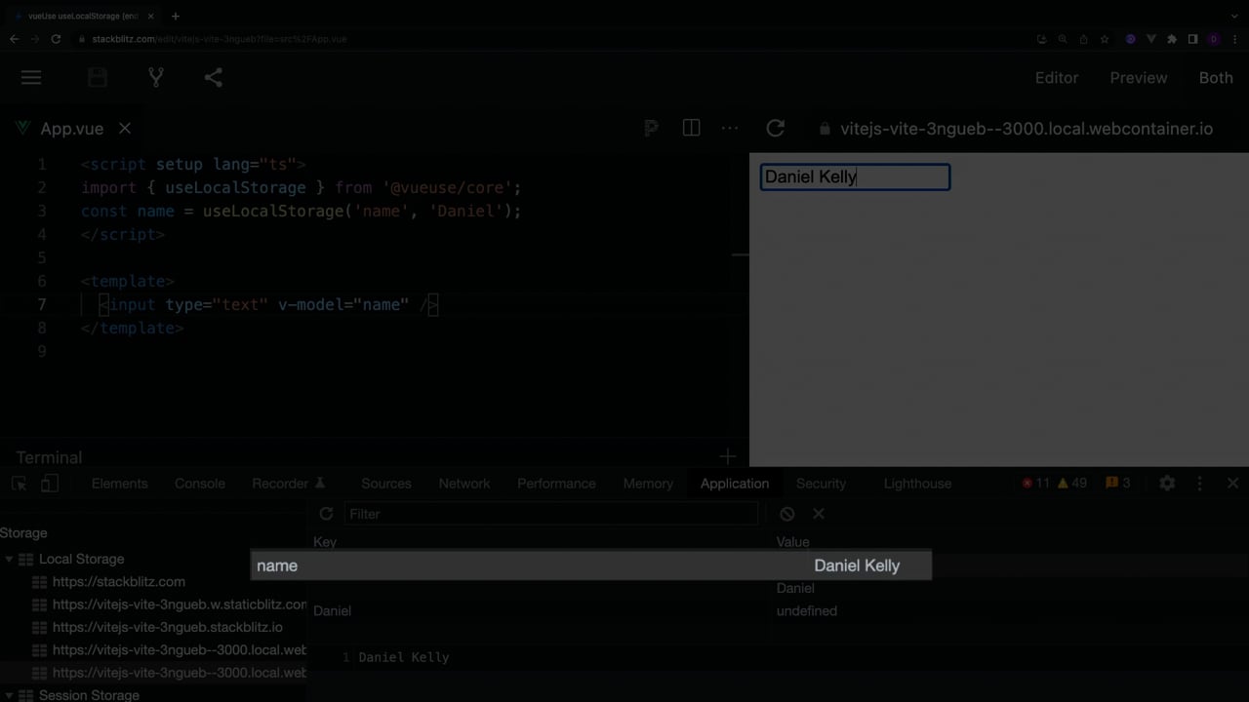This screenshot has height=702, width=1249.
Task: Collapse the Session Storage tree node
Action: coord(10,695)
